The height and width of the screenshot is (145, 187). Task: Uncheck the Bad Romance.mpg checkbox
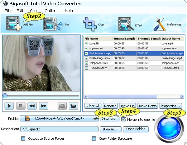pyautogui.click(x=86, y=53)
